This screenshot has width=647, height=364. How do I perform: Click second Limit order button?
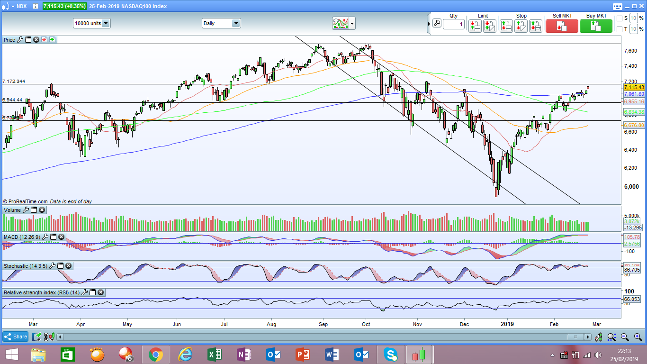point(490,26)
